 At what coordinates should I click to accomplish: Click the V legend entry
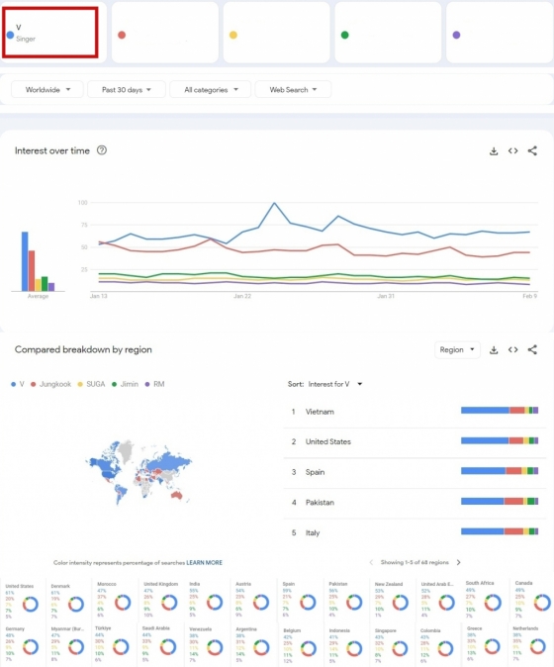[18, 384]
